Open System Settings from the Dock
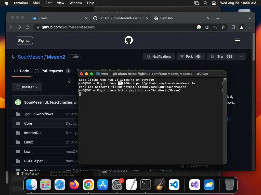Screen dimensions: 261x195 click(117, 185)
